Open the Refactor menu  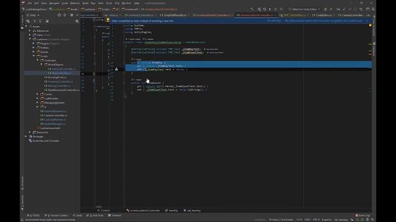pyautogui.click(x=75, y=3)
